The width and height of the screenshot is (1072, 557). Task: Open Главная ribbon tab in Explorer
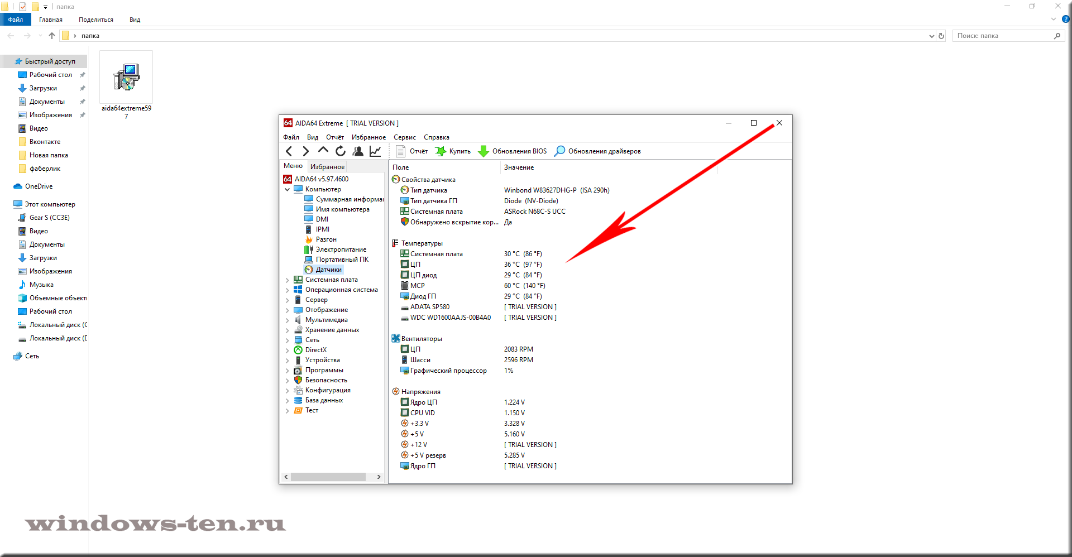coord(51,20)
